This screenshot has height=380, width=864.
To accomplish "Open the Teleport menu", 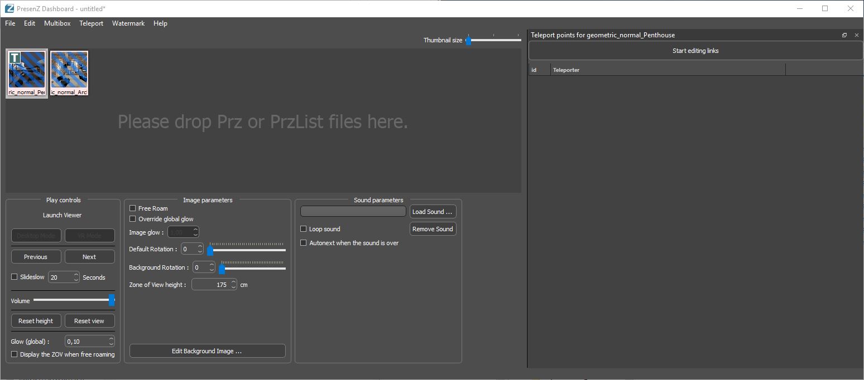I will [x=92, y=23].
